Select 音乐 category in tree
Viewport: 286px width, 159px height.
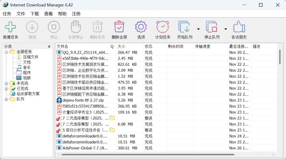[27, 68]
